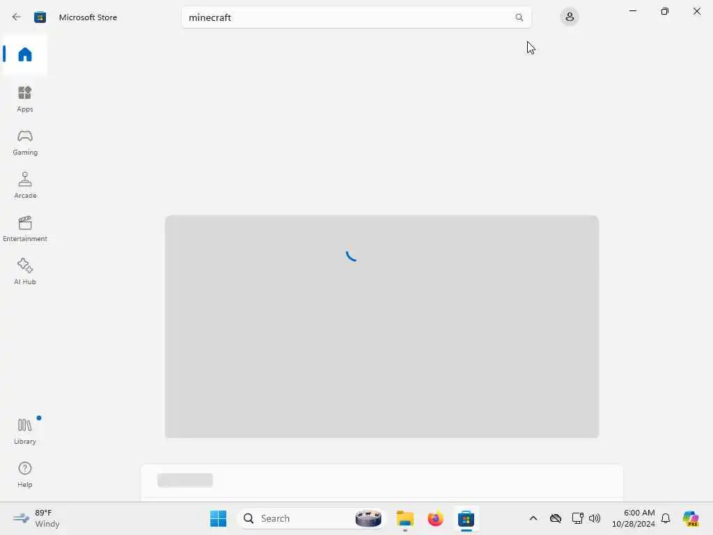Viewport: 713px width, 535px height.
Task: Click the loading hero banner placeholder
Action: coord(382,327)
